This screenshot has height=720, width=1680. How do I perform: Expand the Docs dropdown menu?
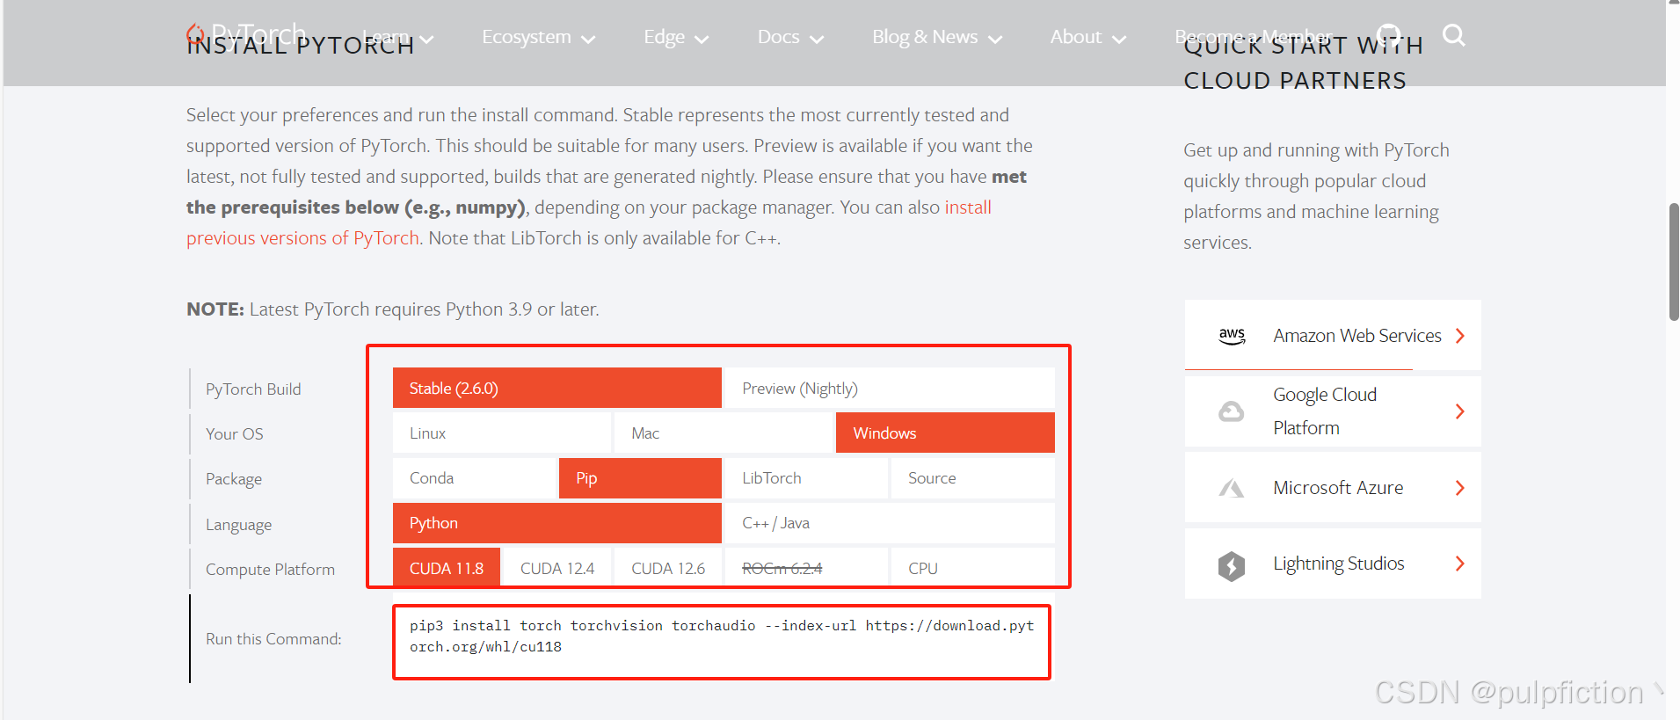[x=790, y=37]
